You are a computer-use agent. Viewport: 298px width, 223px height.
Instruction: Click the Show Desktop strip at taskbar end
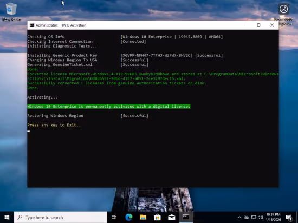[297, 217]
